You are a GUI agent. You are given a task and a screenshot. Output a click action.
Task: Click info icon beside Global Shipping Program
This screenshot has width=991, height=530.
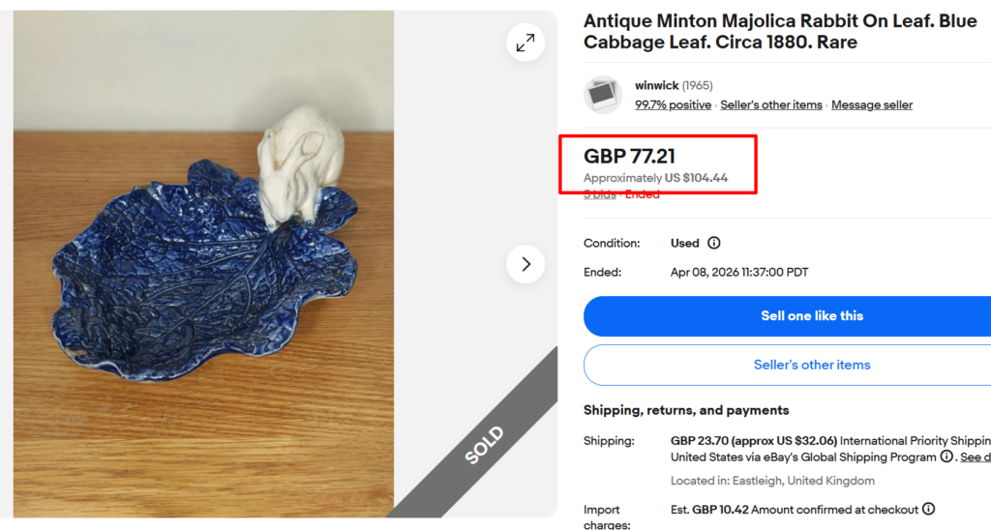[948, 456]
